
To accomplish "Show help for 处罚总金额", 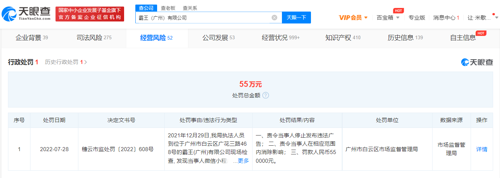I will click(x=266, y=95).
